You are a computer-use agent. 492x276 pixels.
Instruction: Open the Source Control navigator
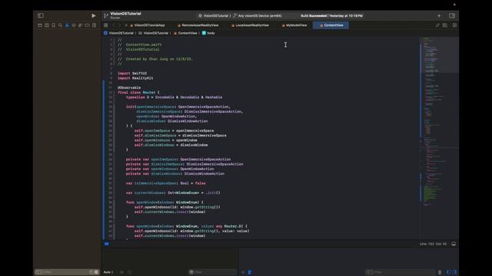47,25
